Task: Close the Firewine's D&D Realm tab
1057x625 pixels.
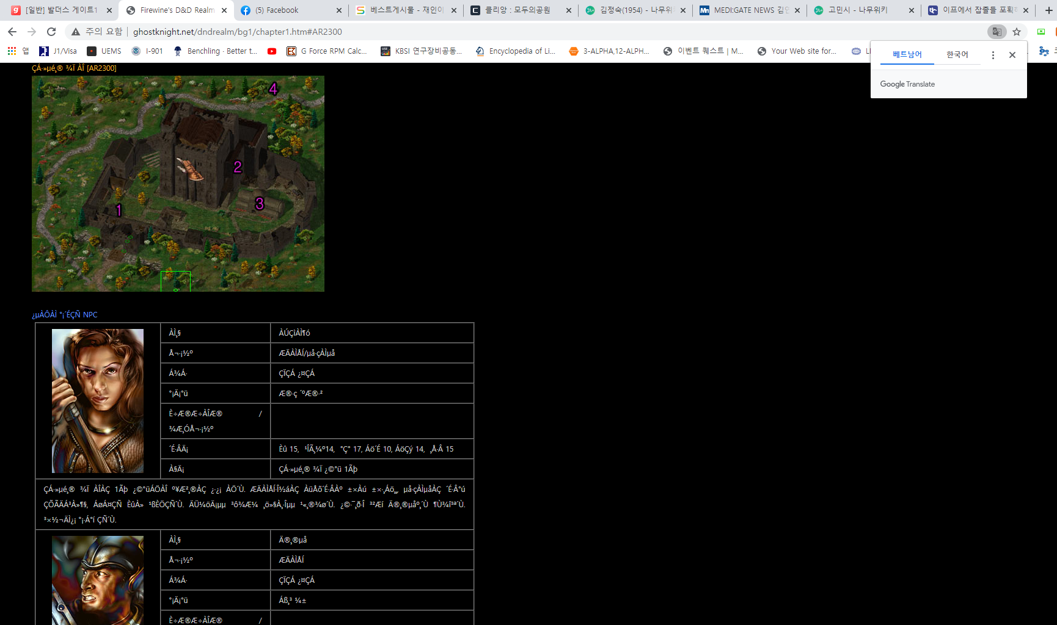Action: pyautogui.click(x=224, y=10)
